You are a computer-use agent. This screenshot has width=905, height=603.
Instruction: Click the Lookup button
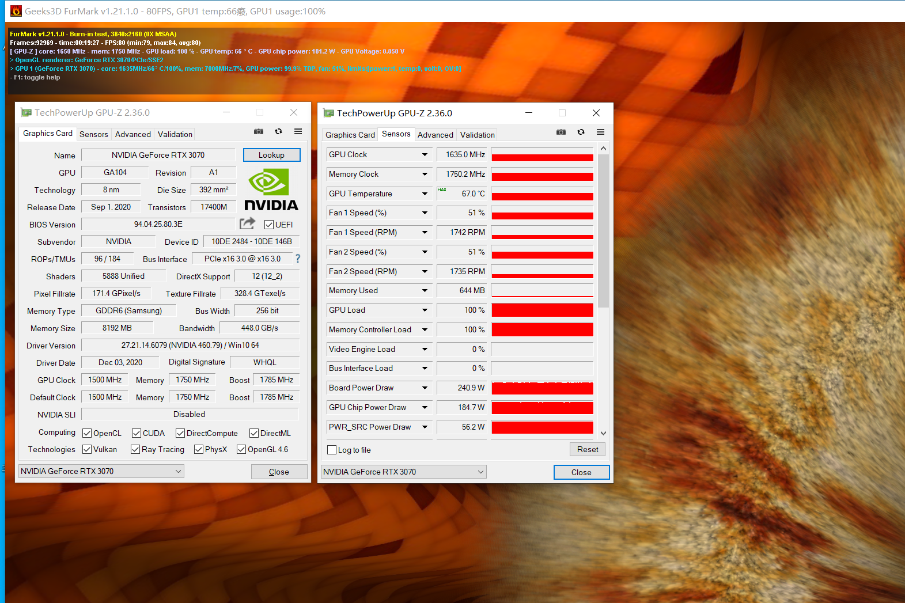coord(271,155)
